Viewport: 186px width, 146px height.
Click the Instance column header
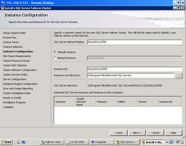[64, 102]
